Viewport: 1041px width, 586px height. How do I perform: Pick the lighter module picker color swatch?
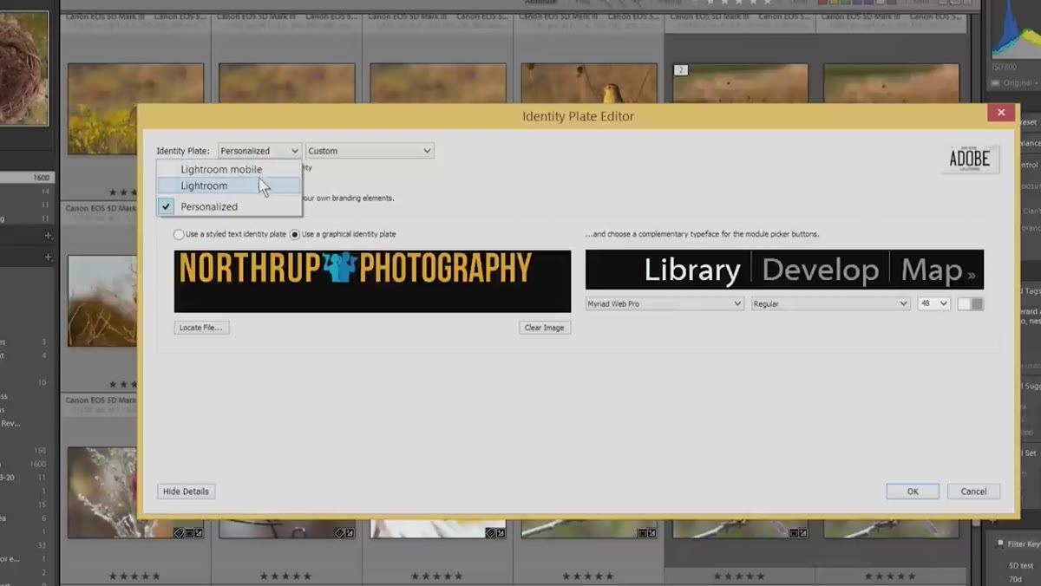[x=964, y=304]
